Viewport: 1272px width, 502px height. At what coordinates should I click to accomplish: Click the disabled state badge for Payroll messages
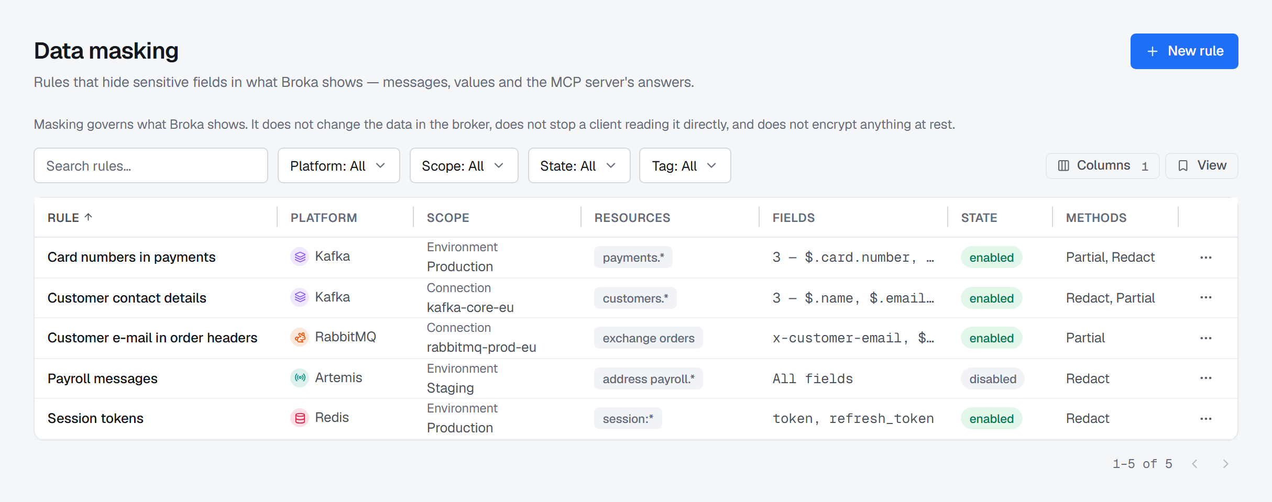pyautogui.click(x=993, y=378)
